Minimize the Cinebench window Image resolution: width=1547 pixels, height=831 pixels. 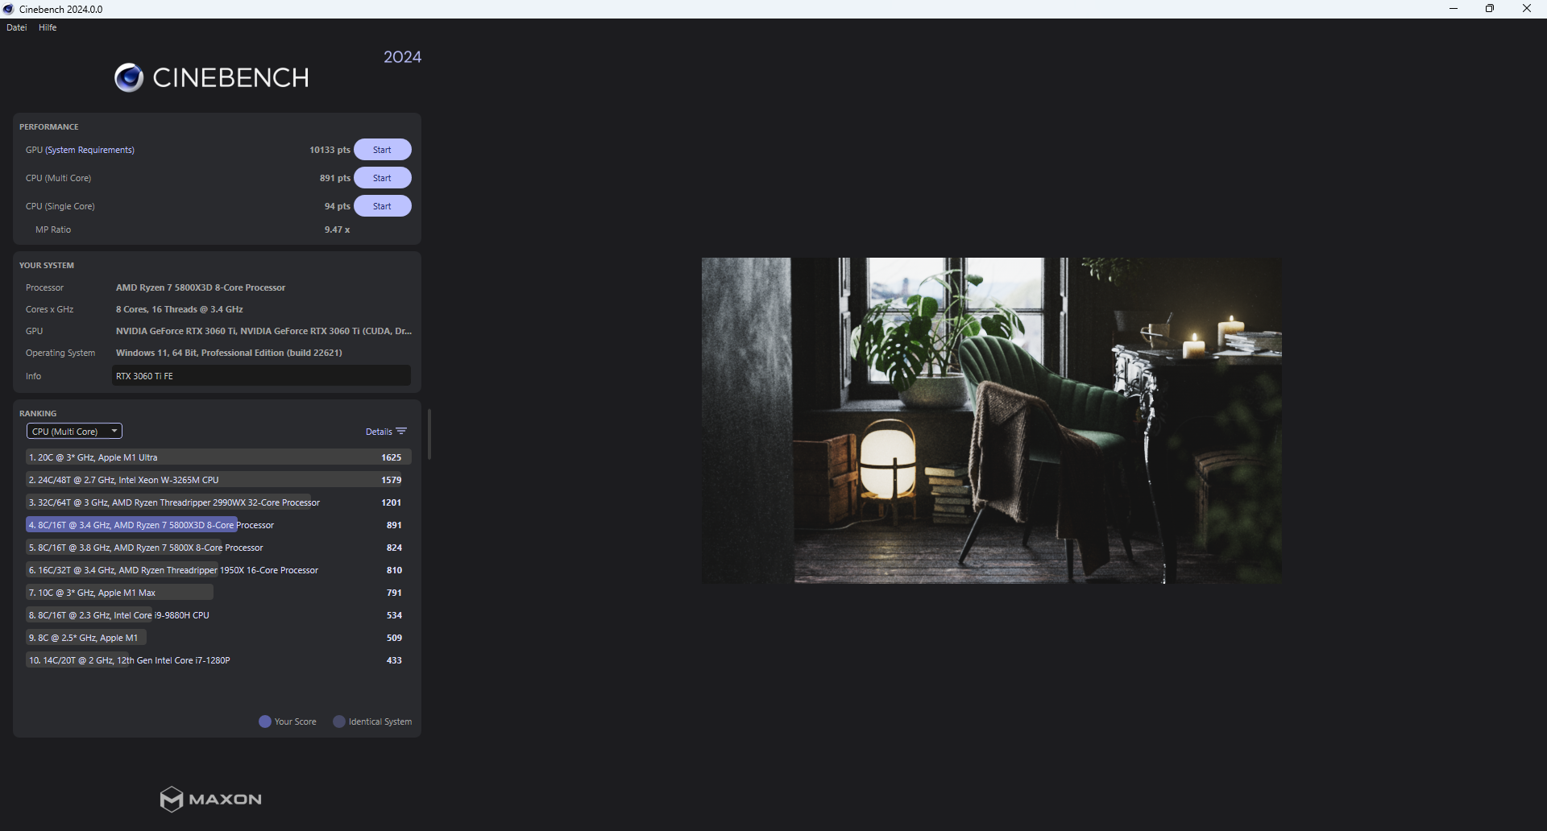coord(1454,9)
